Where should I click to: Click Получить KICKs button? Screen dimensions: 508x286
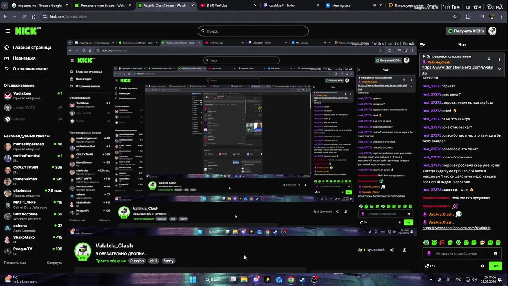(x=466, y=31)
